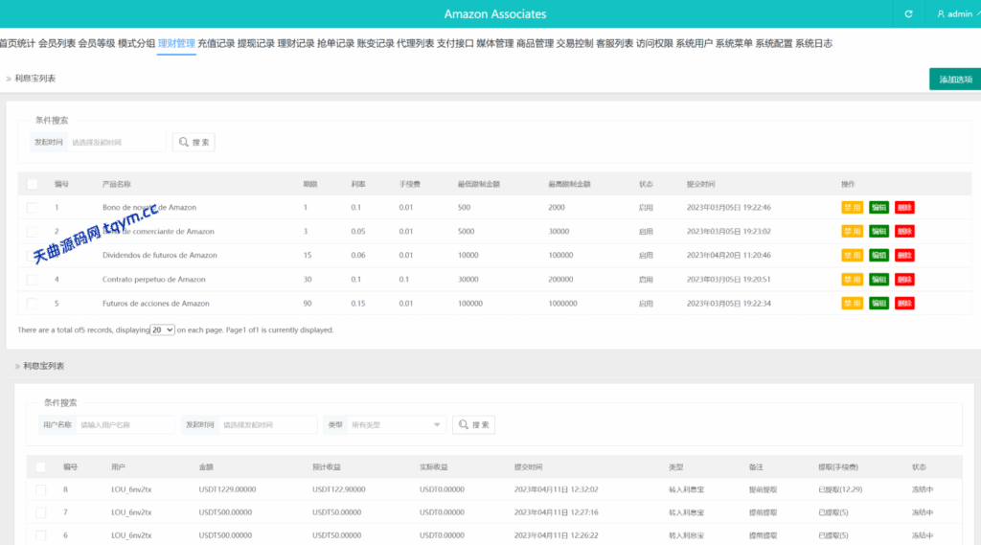Open 首页统计 menu item

[17, 43]
